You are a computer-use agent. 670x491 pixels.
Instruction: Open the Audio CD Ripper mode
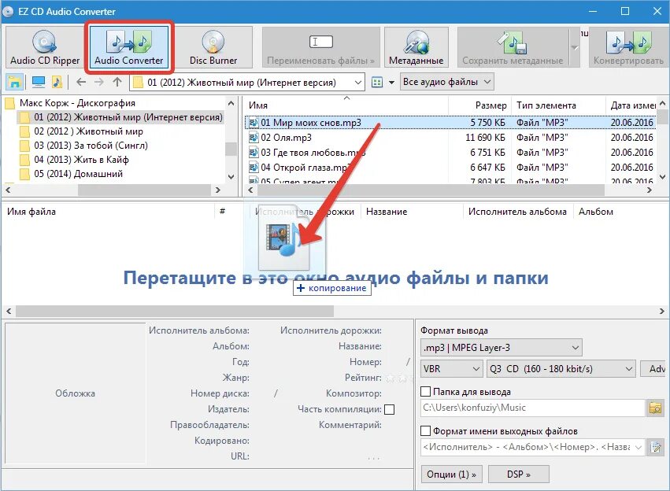[44, 47]
